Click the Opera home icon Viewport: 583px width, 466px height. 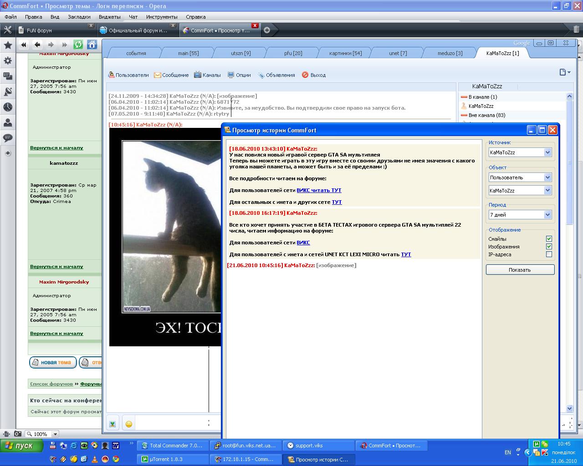click(x=92, y=44)
